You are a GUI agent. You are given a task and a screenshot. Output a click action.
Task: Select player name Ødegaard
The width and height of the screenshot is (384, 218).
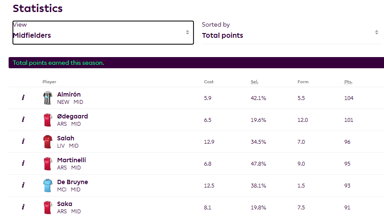tap(73, 116)
